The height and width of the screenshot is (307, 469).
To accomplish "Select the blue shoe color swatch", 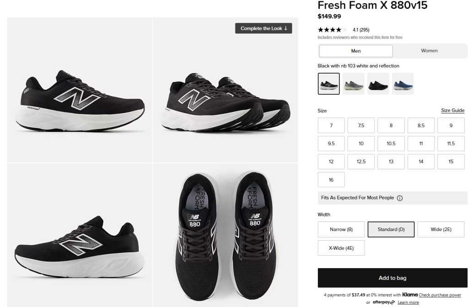I will point(403,84).
